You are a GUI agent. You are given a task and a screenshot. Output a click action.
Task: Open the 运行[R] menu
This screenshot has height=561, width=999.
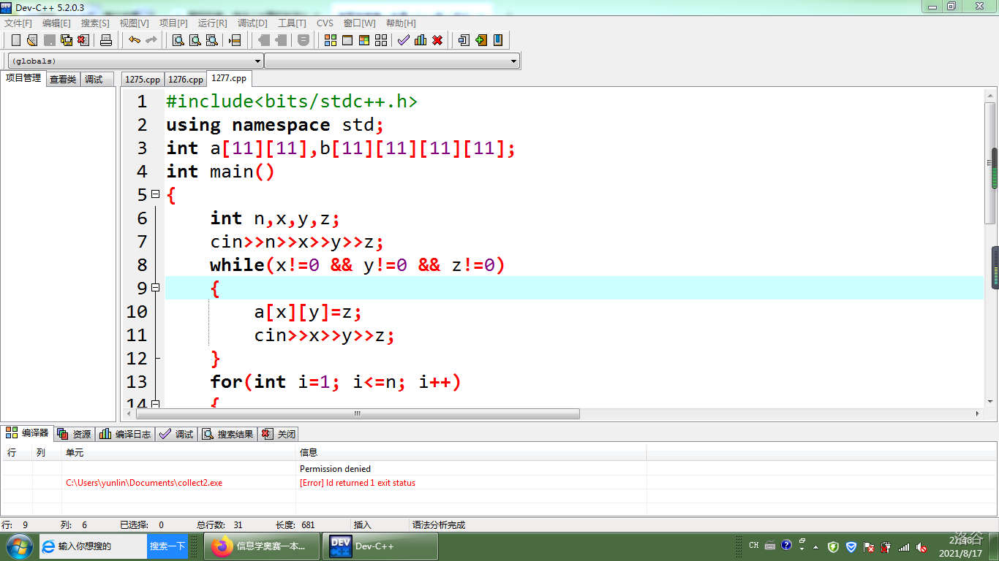[x=212, y=23]
